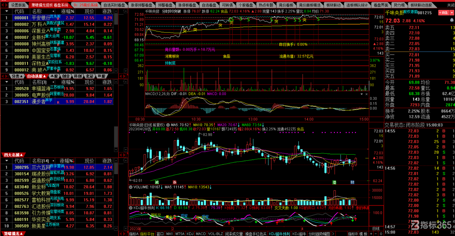Select the 科创 board tab

[x=78, y=76]
